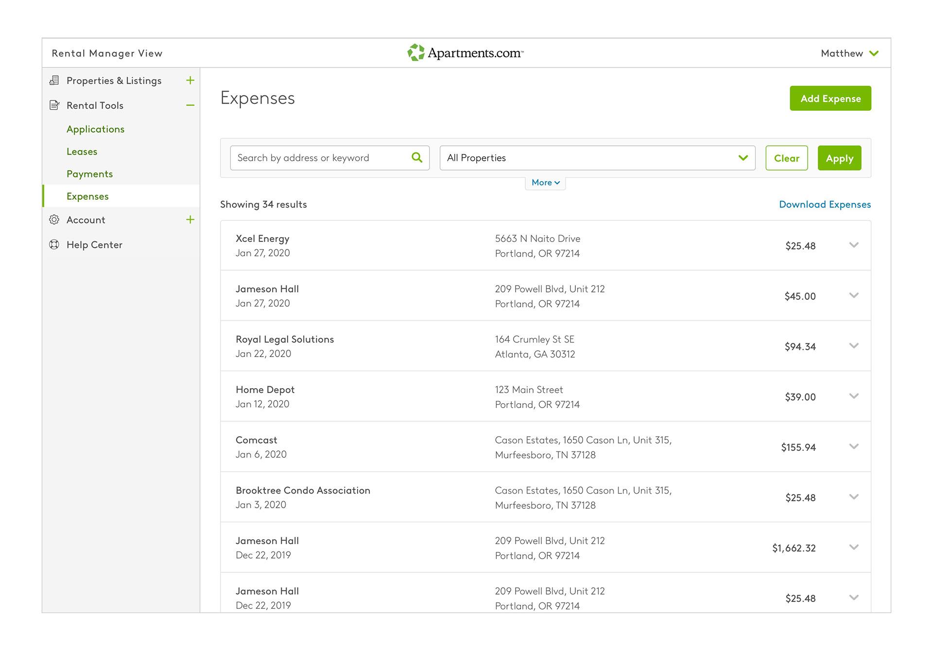Click the Rental Tools document icon
The height and width of the screenshot is (651, 933).
point(54,105)
